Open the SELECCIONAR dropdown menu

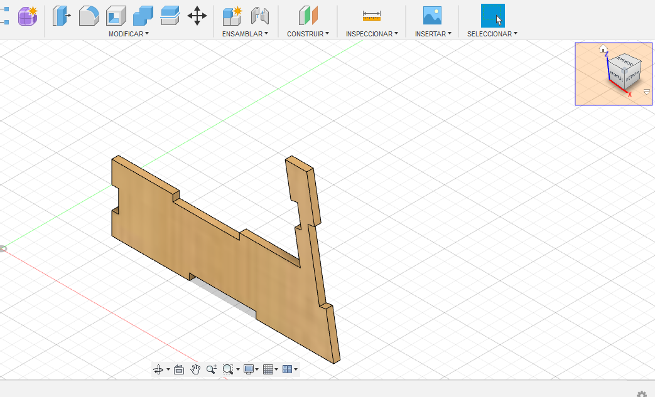pyautogui.click(x=492, y=34)
